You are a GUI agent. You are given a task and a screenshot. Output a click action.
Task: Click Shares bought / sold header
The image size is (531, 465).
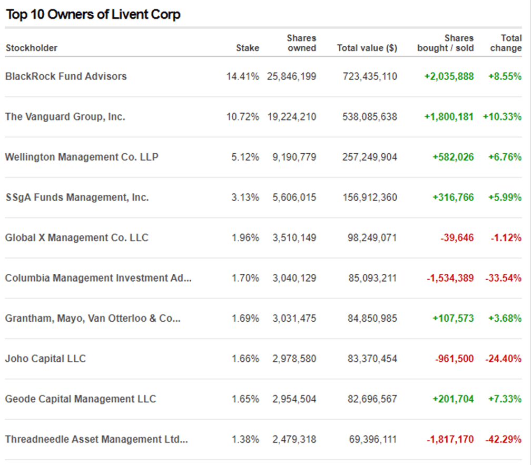pos(446,43)
